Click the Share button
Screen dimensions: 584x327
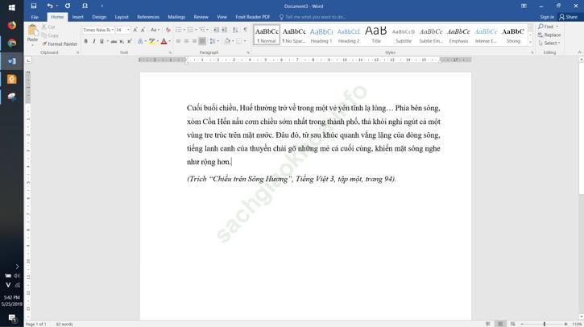click(x=569, y=17)
